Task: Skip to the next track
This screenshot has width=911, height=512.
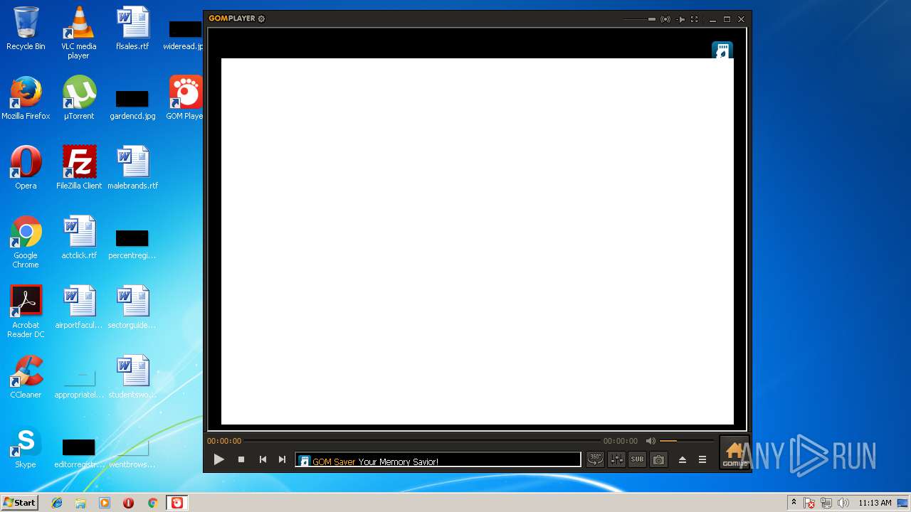Action: click(282, 460)
